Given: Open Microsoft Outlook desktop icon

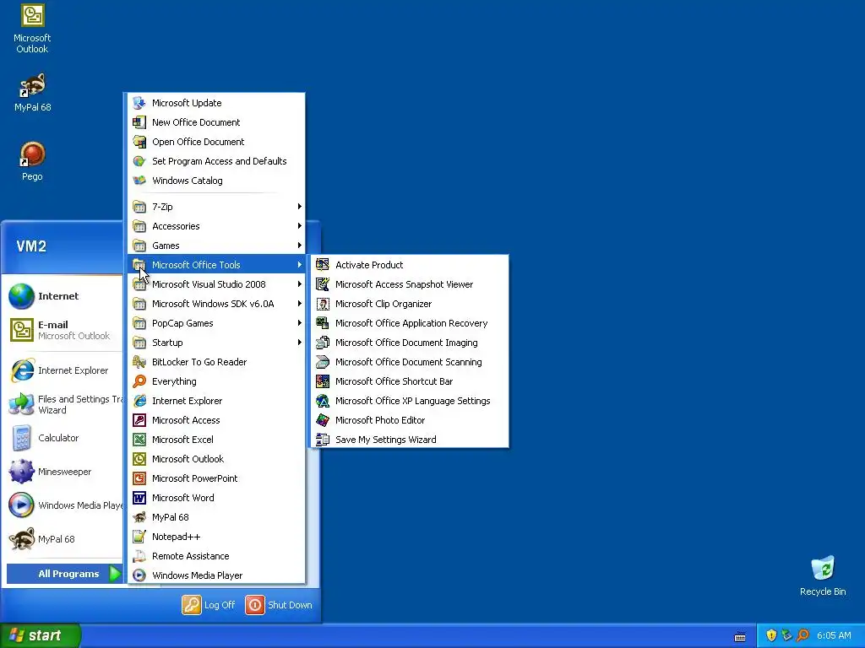Looking at the screenshot, I should pyautogui.click(x=32, y=29).
